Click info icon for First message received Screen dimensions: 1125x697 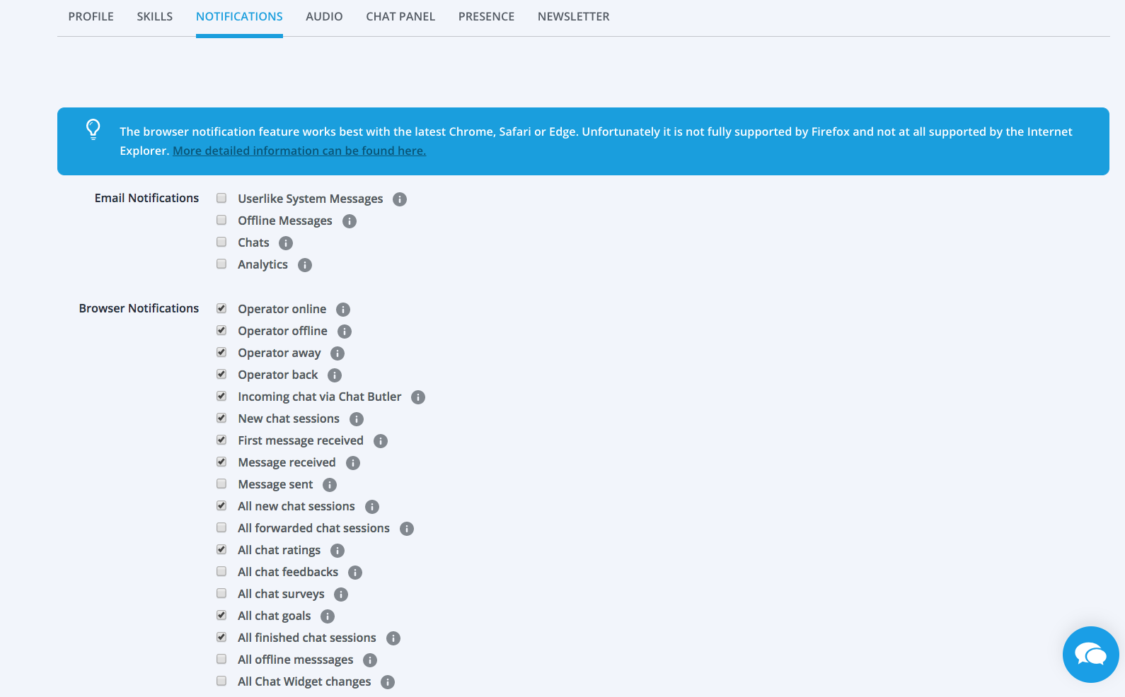(381, 441)
